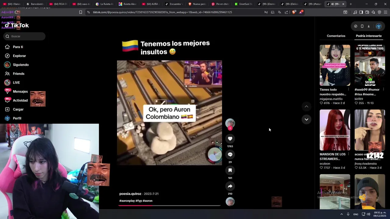Click the #auronplay hashtag

click(127, 201)
